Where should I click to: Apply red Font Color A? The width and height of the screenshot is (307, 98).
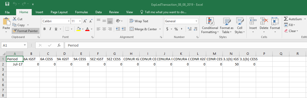tap(87, 29)
